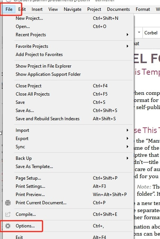This screenshot has width=160, height=239.
Task: Open Page Setup dialog entry
Action: [x=28, y=178]
